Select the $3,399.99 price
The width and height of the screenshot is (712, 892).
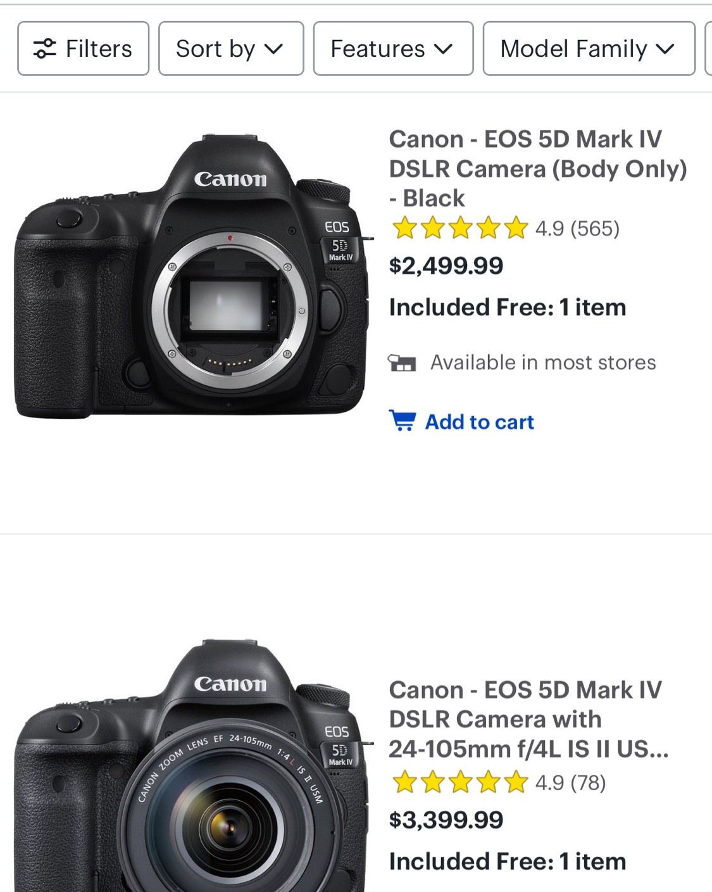pos(446,820)
